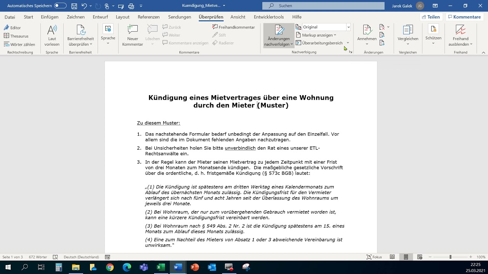
Task: Click the macro recording icon in status bar
Action: 108,257
